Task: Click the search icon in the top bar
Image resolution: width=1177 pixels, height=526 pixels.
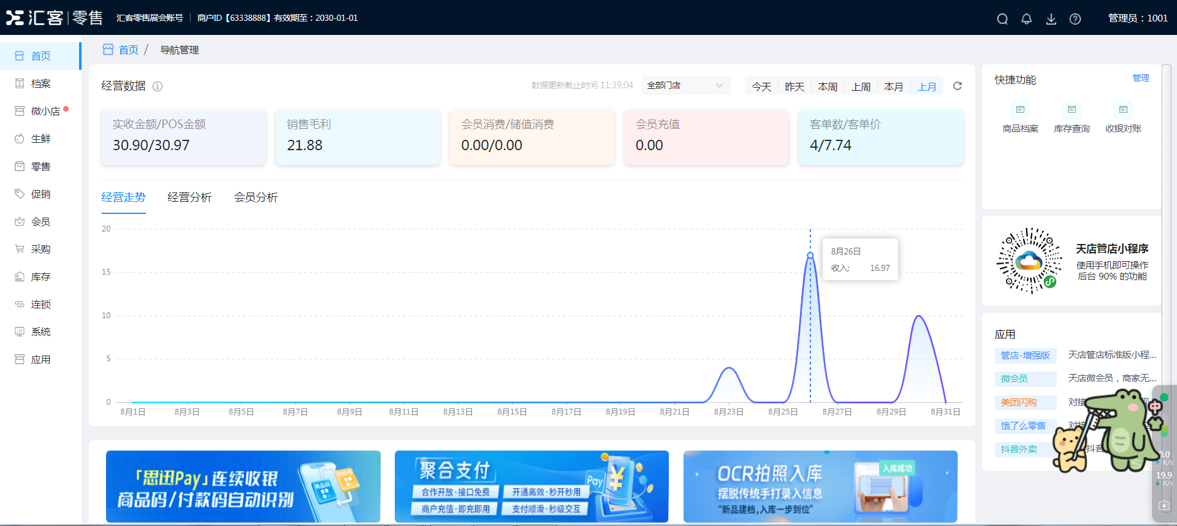Action: pos(1002,18)
